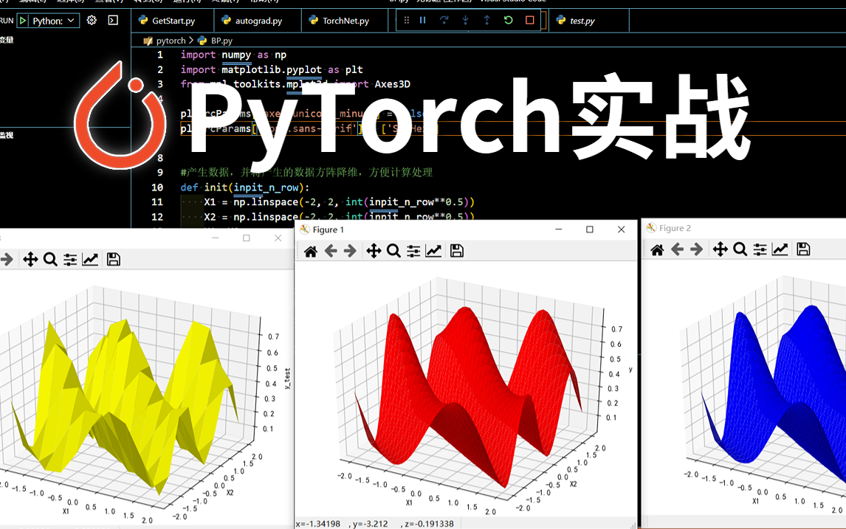Click the coordinate readout in Figure 1's status bar
This screenshot has width=846, height=529.
pos(375,524)
